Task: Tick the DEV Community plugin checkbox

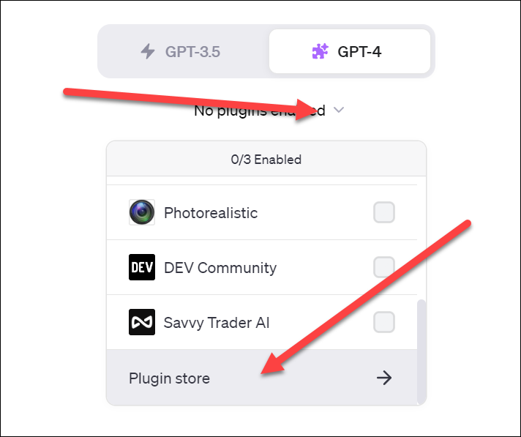Action: coord(384,267)
